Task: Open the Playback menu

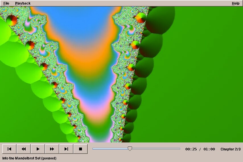Action: tap(23, 3)
